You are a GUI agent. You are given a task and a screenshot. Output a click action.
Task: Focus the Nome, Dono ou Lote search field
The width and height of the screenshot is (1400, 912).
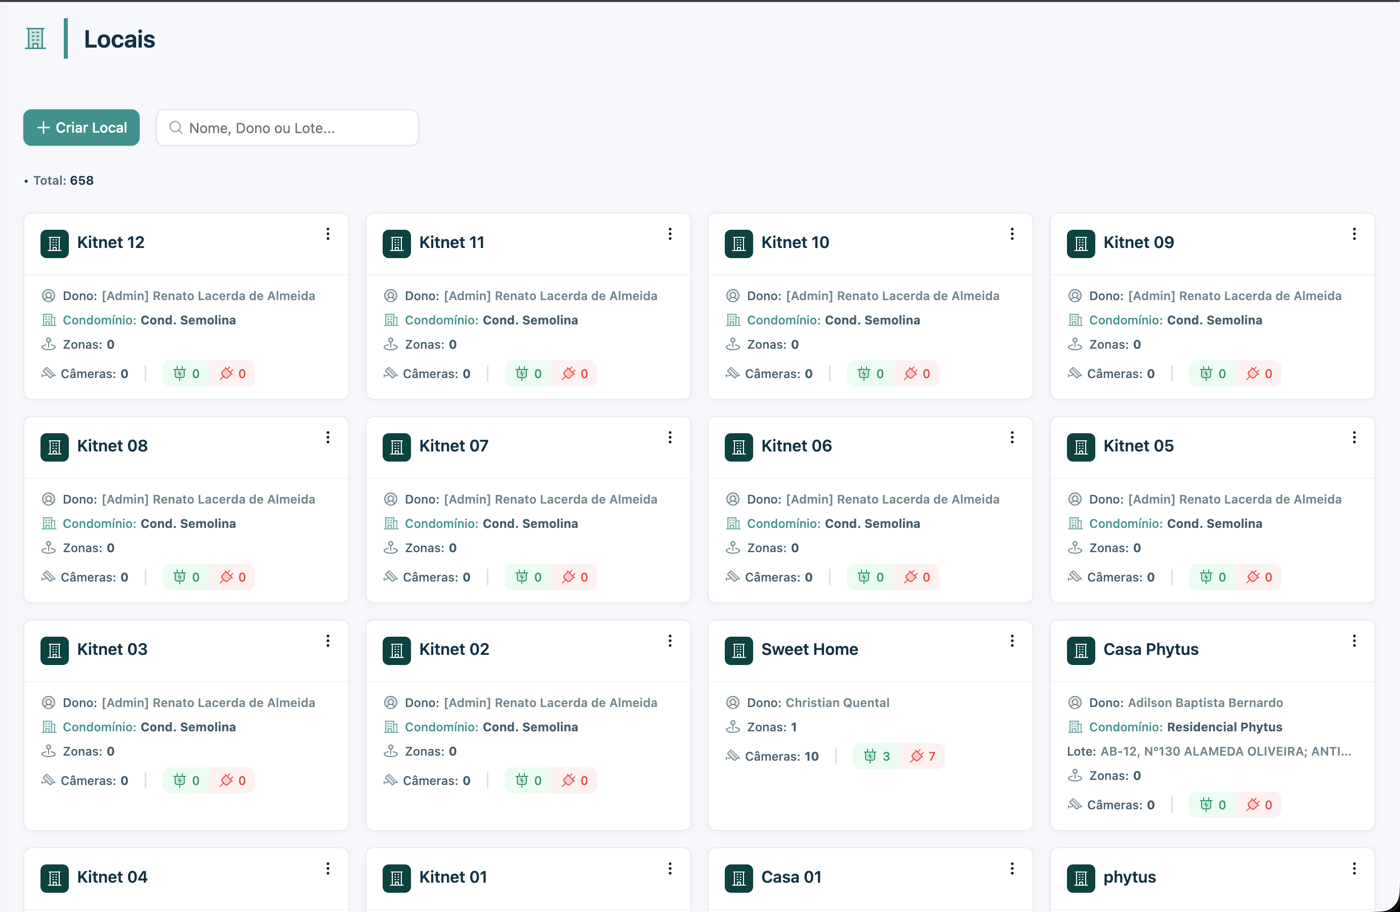pos(287,128)
